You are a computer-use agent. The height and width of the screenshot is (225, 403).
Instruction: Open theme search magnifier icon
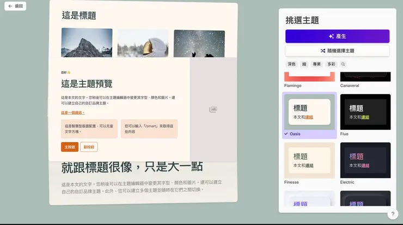point(343,64)
